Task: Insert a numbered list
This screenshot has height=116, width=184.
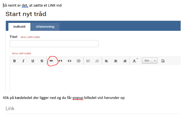Action: click(97, 61)
